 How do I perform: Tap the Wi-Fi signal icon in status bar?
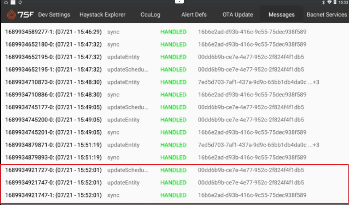(329, 3)
